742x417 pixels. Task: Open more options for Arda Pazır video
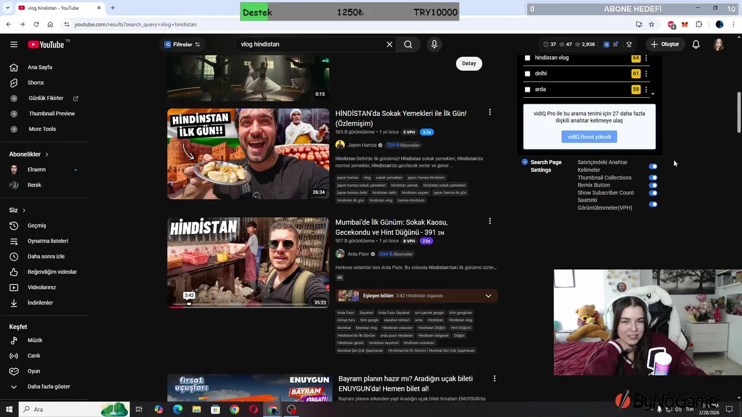point(490,221)
